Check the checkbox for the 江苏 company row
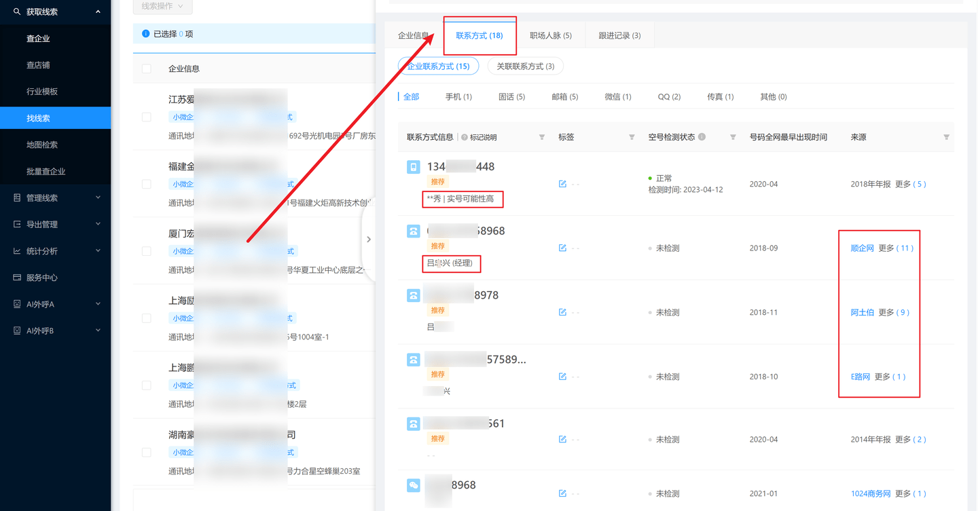 pos(147,117)
